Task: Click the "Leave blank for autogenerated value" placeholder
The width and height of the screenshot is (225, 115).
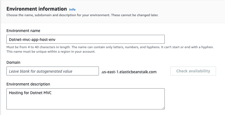Action: pos(41,71)
